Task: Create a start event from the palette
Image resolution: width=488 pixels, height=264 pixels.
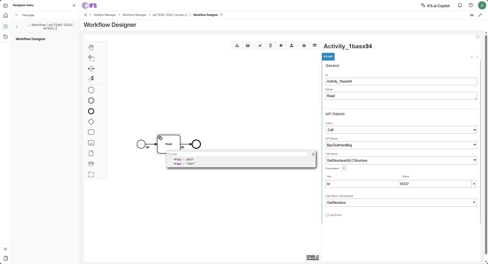Action: [91, 90]
